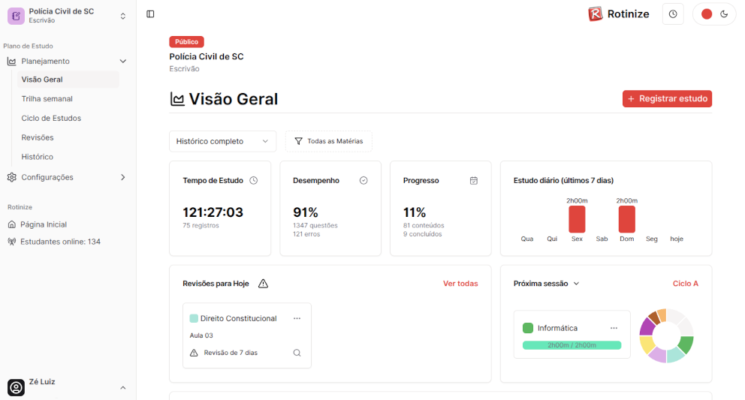The width and height of the screenshot is (745, 400).
Task: Click the Ciclo A link
Action: pyautogui.click(x=685, y=284)
